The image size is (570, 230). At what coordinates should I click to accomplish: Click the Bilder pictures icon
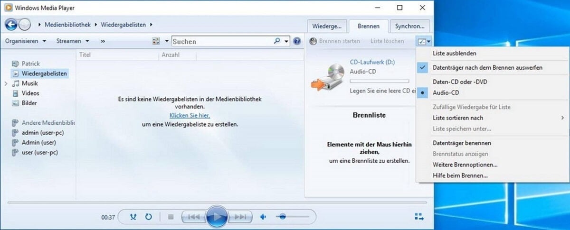tap(16, 103)
